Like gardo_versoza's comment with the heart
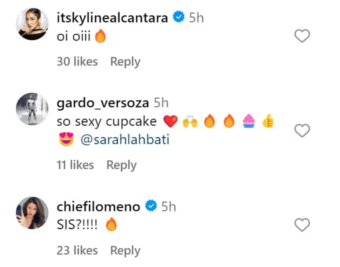This screenshot has width=340, height=267. (x=302, y=131)
